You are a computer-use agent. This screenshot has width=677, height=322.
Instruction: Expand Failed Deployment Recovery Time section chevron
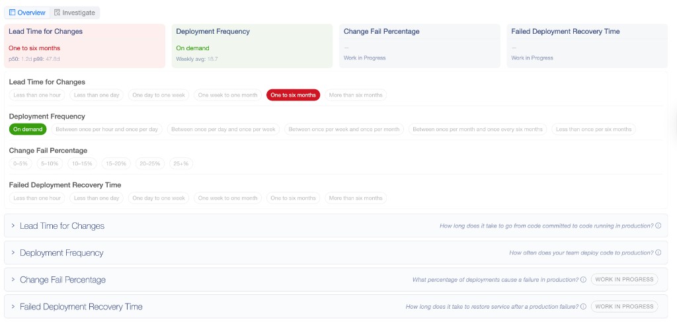tap(13, 306)
